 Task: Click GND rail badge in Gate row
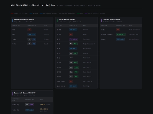coord(29,110)
